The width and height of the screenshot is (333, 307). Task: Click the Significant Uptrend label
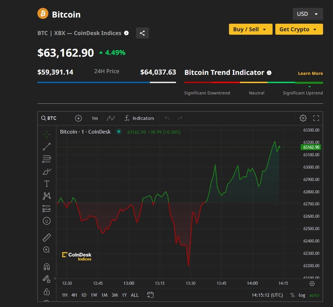tap(303, 93)
